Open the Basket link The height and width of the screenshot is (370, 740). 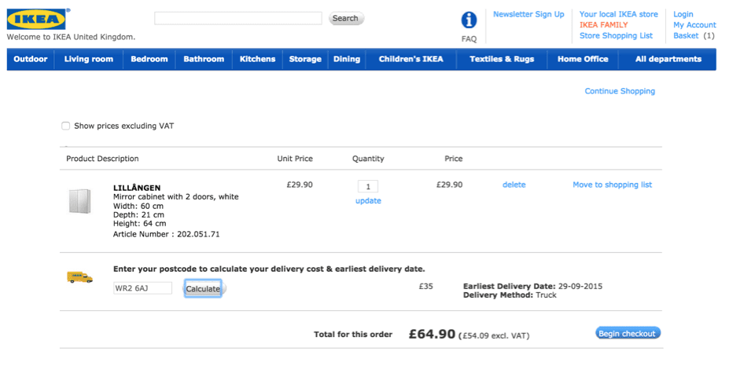(x=686, y=36)
